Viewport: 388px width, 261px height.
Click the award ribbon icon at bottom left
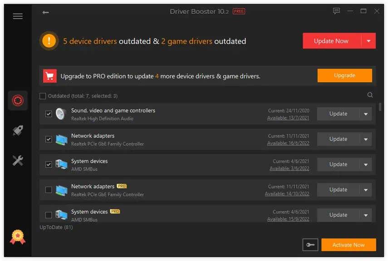(x=18, y=237)
